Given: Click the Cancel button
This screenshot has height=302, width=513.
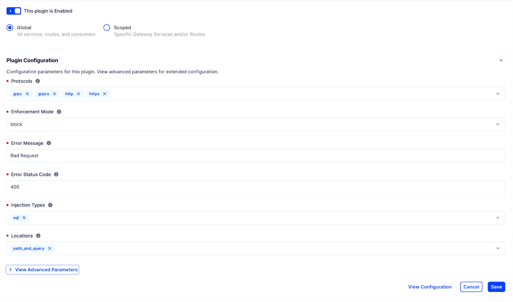Looking at the screenshot, I should [x=471, y=286].
